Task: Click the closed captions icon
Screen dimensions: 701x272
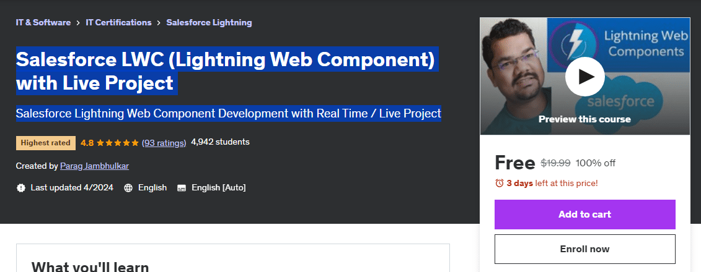Action: click(182, 187)
